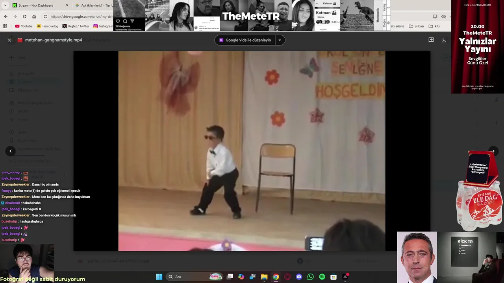Click the install app icon in address bar
Screen dimensions: 504x283
click(435, 17)
